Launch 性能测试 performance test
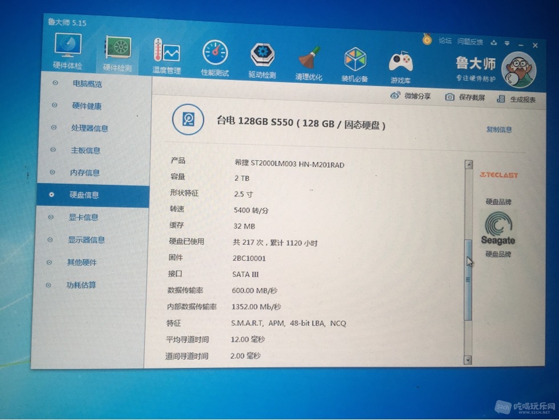Viewport: 559px width, 420px height. click(x=215, y=58)
